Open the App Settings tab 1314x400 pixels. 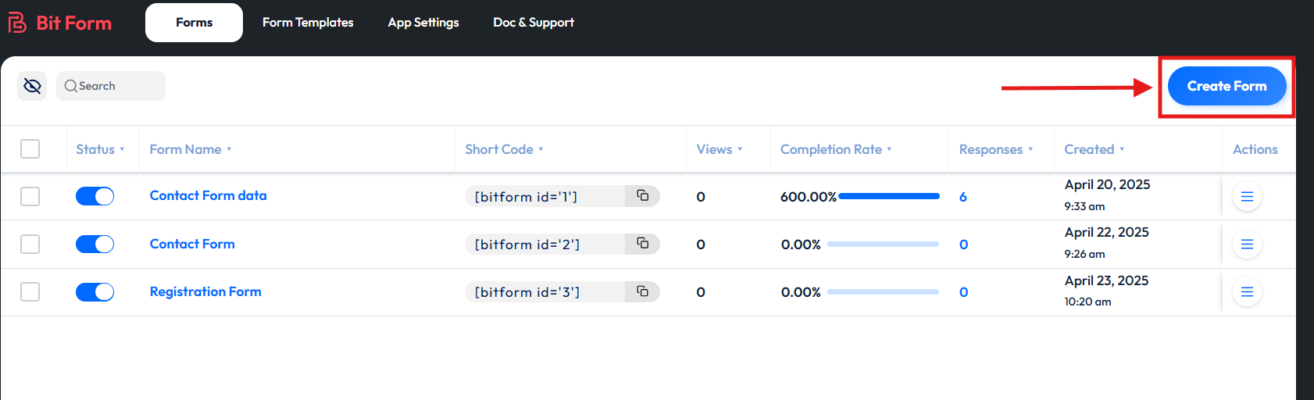click(x=423, y=23)
